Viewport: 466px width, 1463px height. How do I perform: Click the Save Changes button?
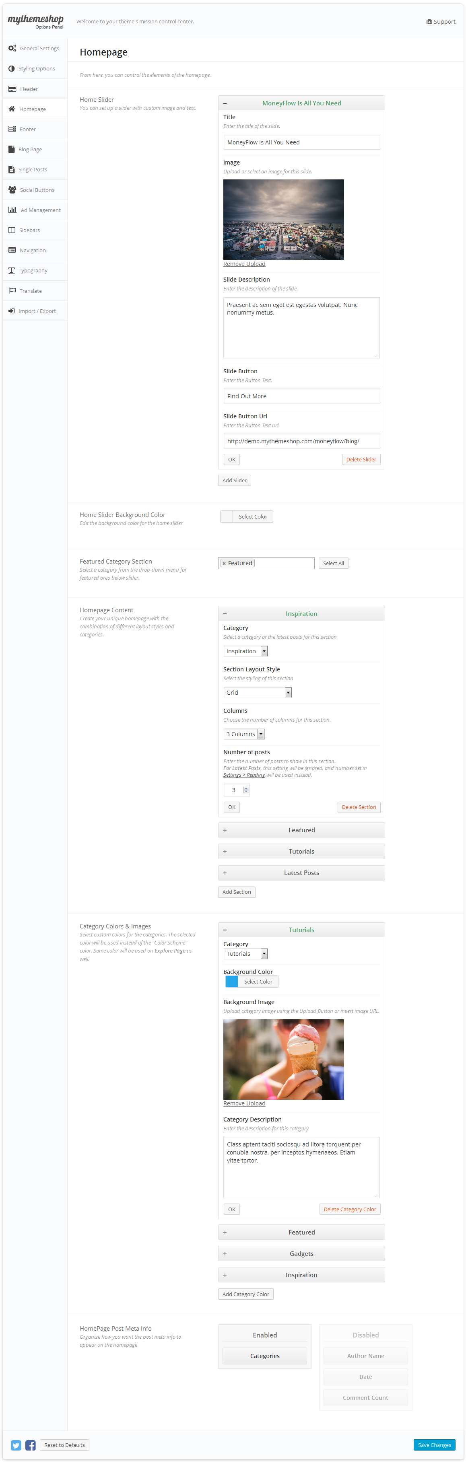coord(434,1445)
